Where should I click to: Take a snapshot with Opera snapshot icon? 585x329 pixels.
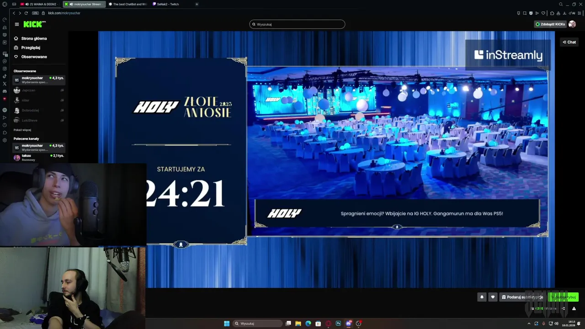(x=525, y=13)
